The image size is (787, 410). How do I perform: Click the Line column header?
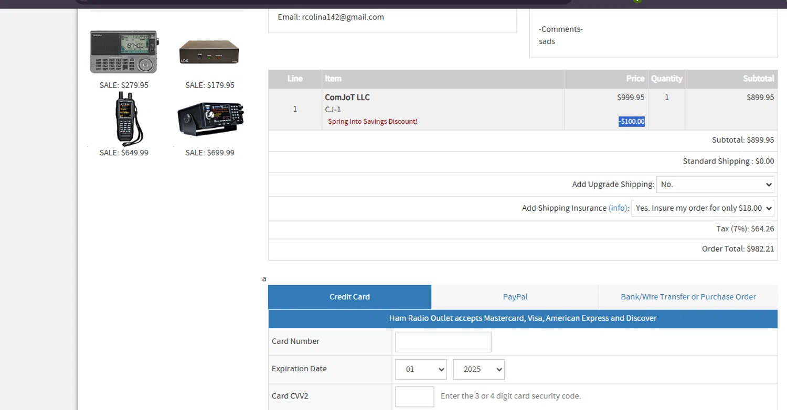[295, 79]
